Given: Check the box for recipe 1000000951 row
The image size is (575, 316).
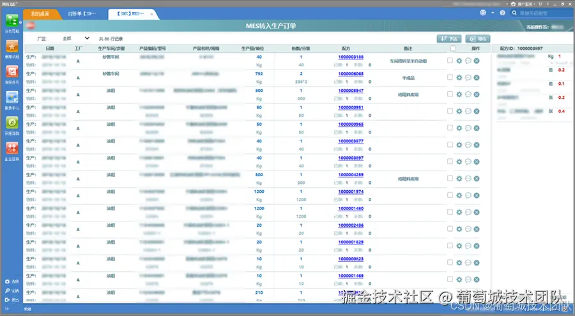Looking at the screenshot, I should pos(450,111).
